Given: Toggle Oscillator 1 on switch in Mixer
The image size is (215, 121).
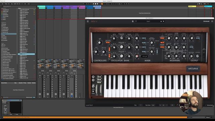Looking at the screenshot, I should (x=144, y=38).
